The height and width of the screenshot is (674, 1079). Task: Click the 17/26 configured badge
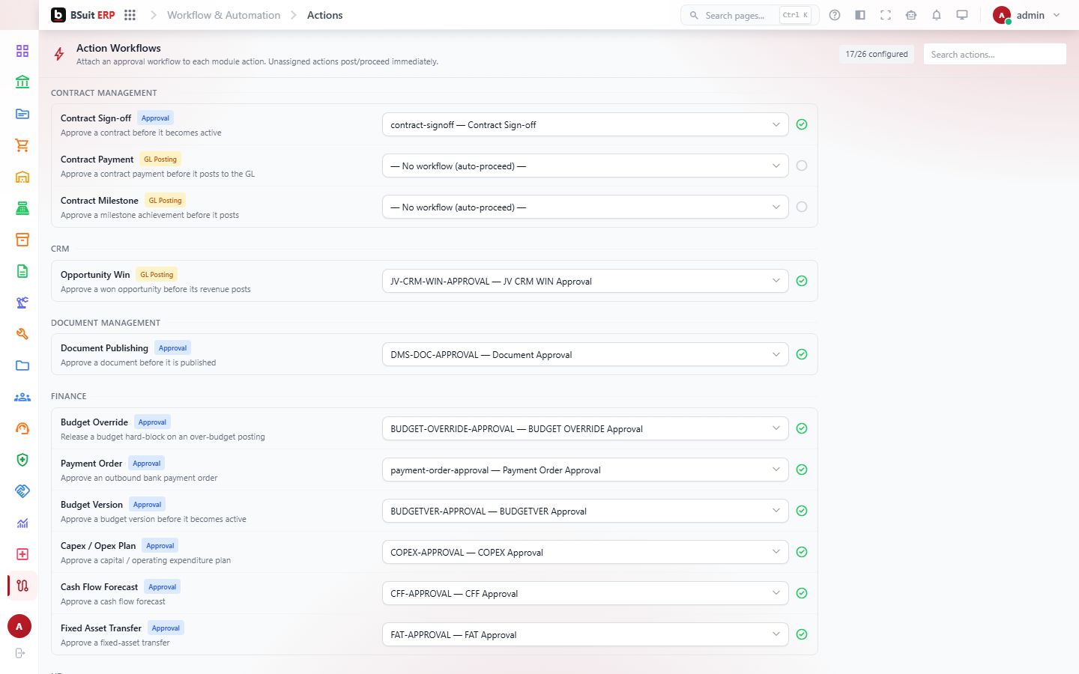click(x=877, y=54)
